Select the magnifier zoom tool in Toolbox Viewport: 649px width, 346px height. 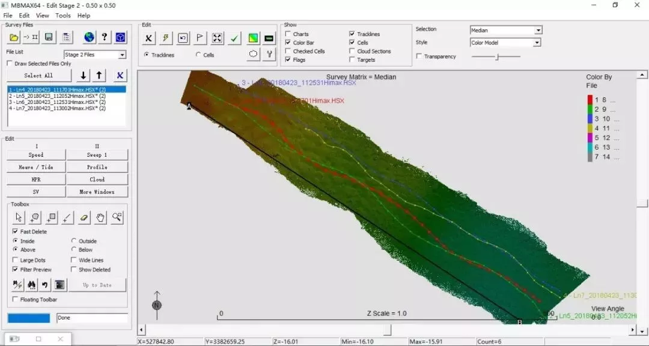click(117, 217)
